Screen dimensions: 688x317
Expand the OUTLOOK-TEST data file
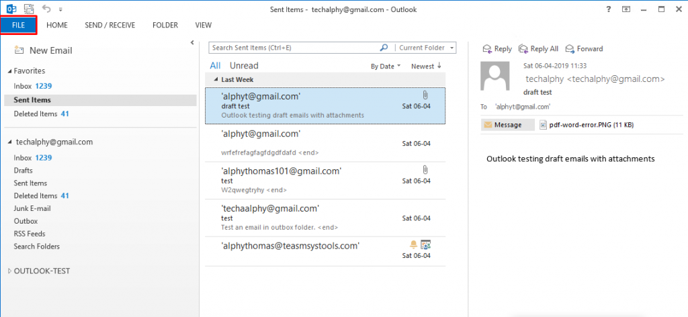point(9,271)
